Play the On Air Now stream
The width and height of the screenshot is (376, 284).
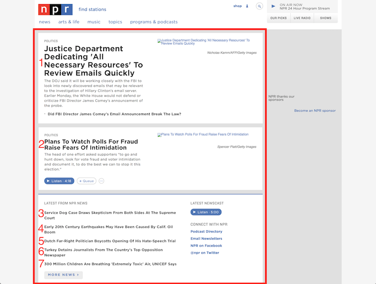[273, 6]
